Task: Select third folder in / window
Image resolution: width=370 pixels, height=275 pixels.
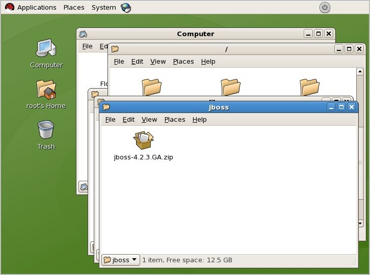Action: [x=309, y=87]
